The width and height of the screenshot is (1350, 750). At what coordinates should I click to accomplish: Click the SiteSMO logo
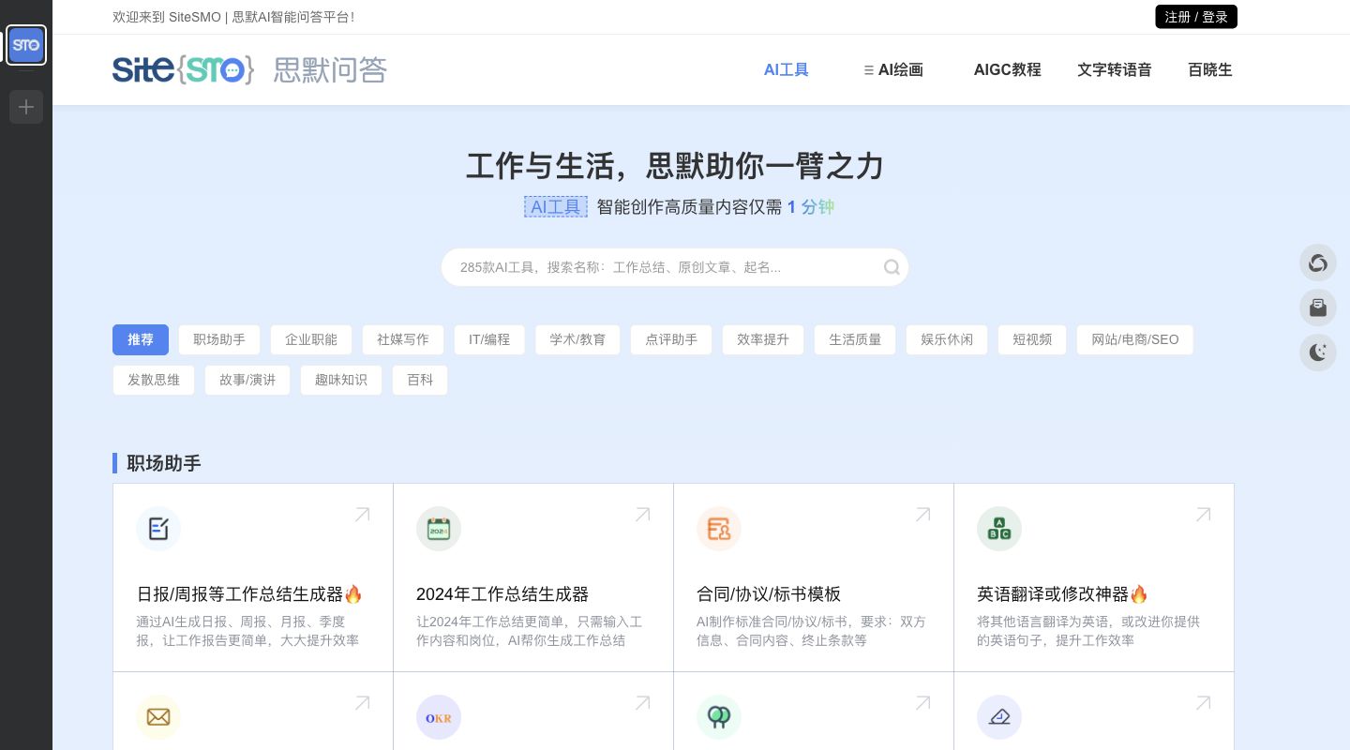pos(183,69)
